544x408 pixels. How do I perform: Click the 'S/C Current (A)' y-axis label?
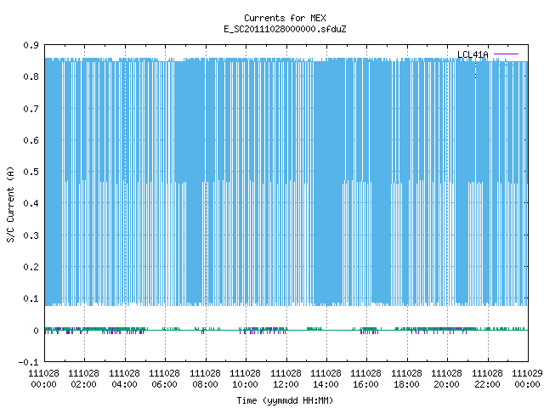[x=11, y=204]
